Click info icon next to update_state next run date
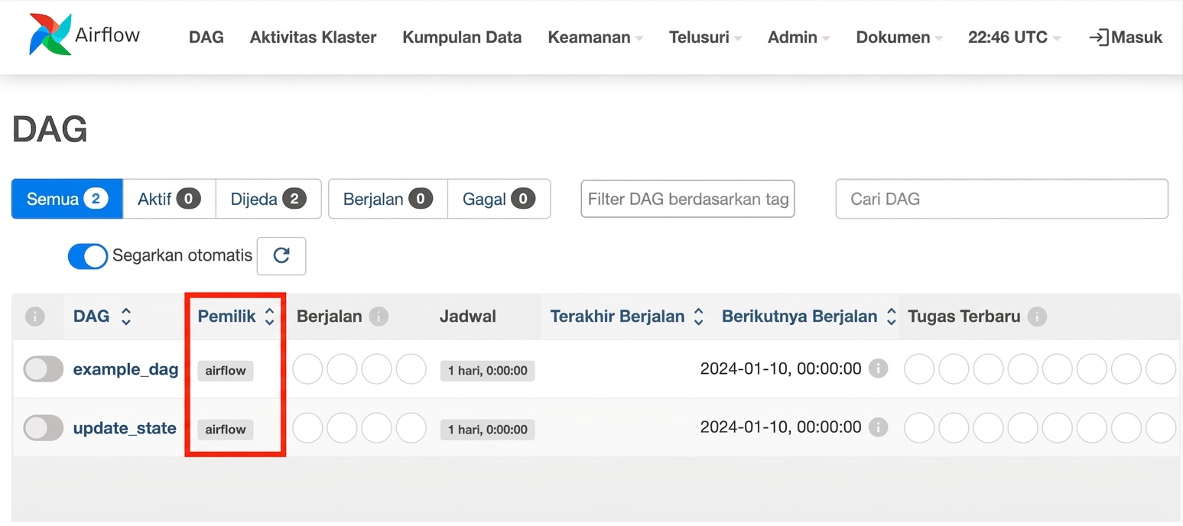 click(x=879, y=427)
